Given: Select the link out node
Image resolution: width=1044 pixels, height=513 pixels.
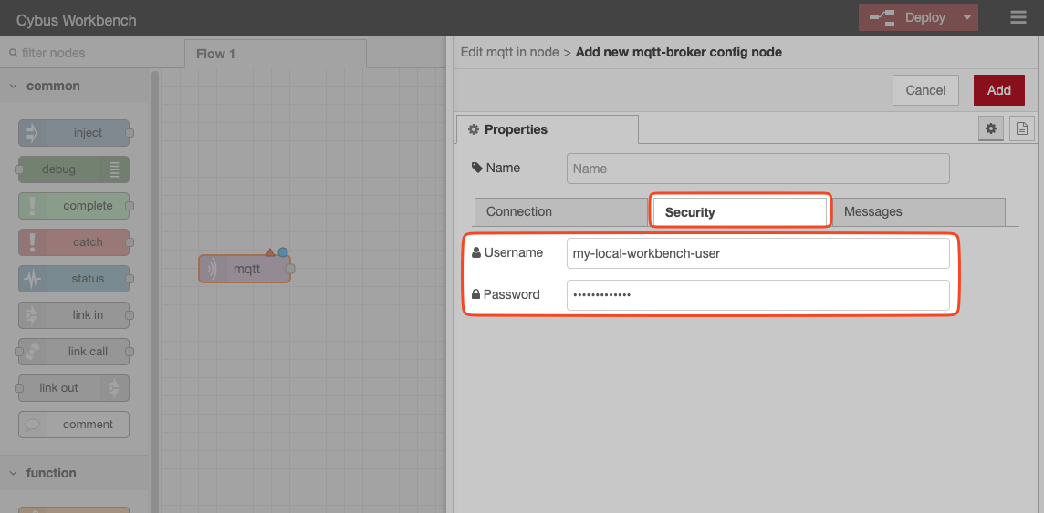Looking at the screenshot, I should tap(73, 388).
